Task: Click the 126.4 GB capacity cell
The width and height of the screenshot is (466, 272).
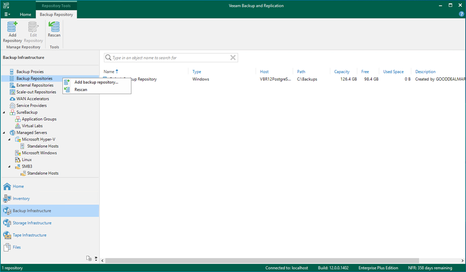Action: (x=348, y=79)
